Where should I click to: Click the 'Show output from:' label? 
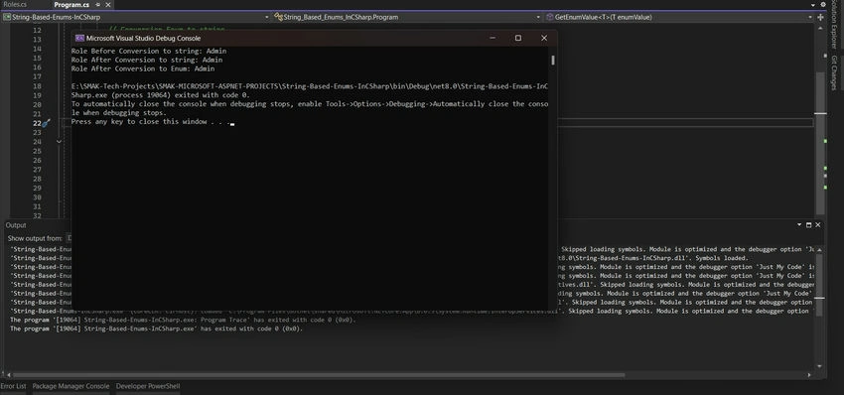pos(35,238)
